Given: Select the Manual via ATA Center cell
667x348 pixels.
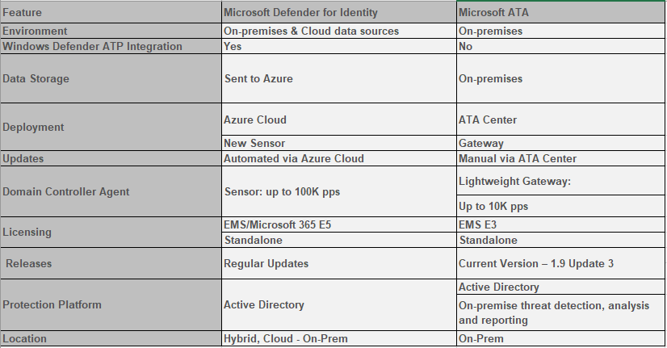Looking at the screenshot, I should pos(560,158).
